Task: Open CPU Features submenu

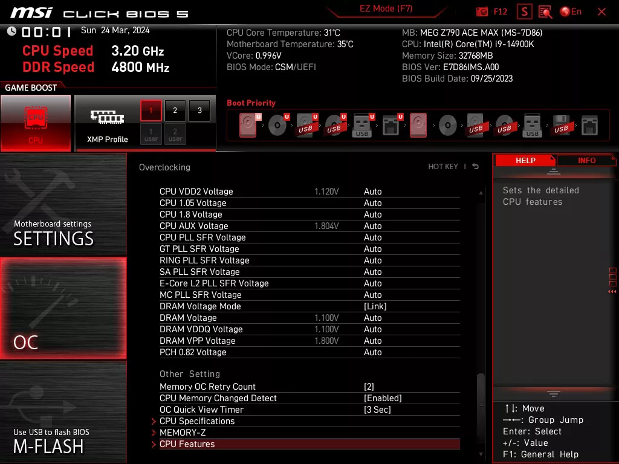Action: 187,444
